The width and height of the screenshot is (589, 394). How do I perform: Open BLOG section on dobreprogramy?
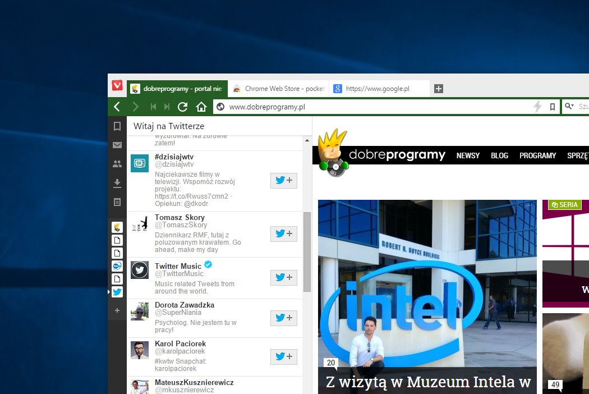(499, 155)
